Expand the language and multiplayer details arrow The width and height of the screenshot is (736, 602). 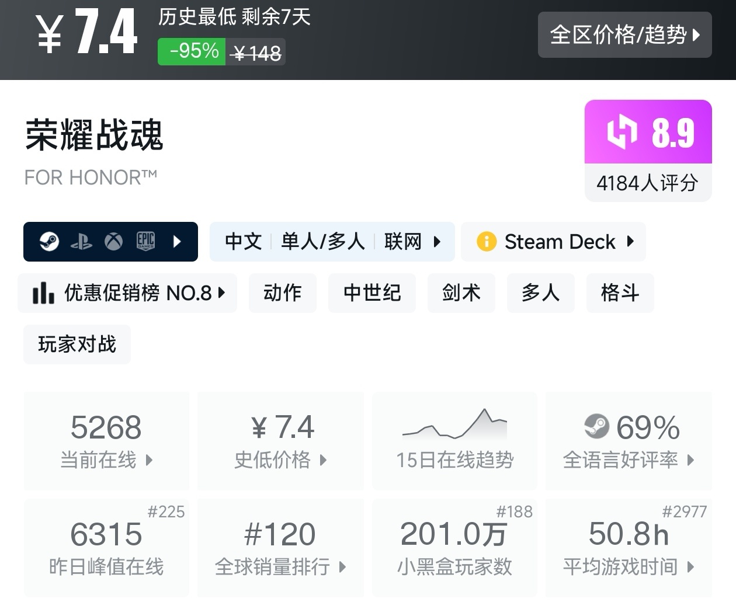(437, 241)
